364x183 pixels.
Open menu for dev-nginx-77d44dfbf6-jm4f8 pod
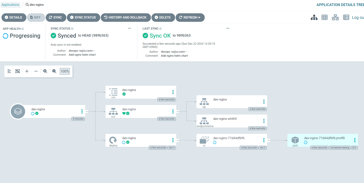[355, 140]
